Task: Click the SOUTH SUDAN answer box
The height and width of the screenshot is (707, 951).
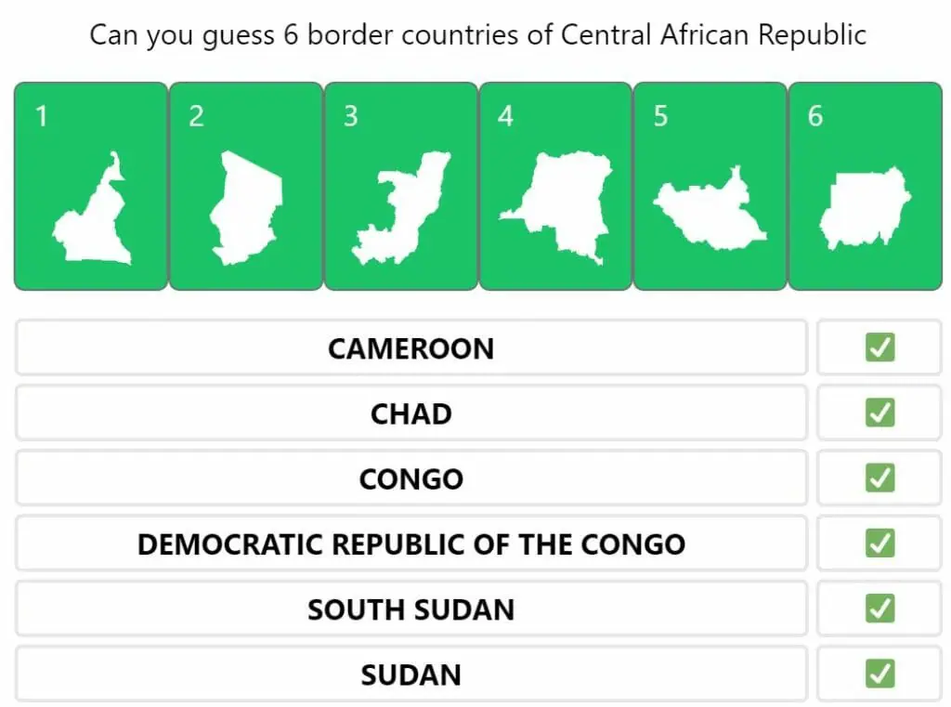Action: click(x=410, y=609)
